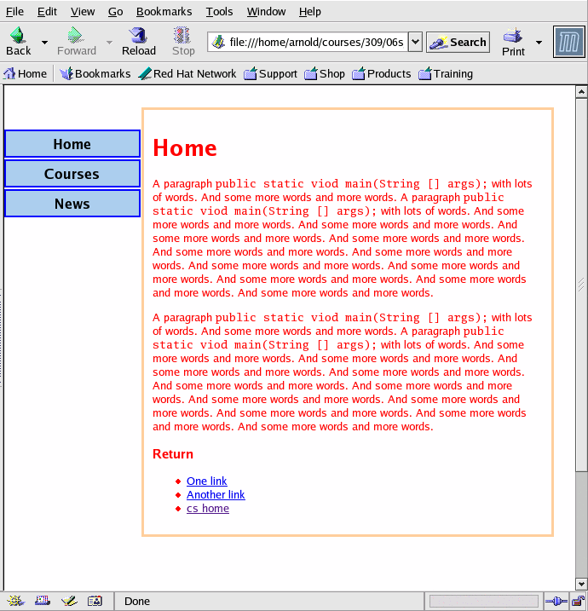588x611 pixels.
Task: Click the Search button
Action: [458, 42]
